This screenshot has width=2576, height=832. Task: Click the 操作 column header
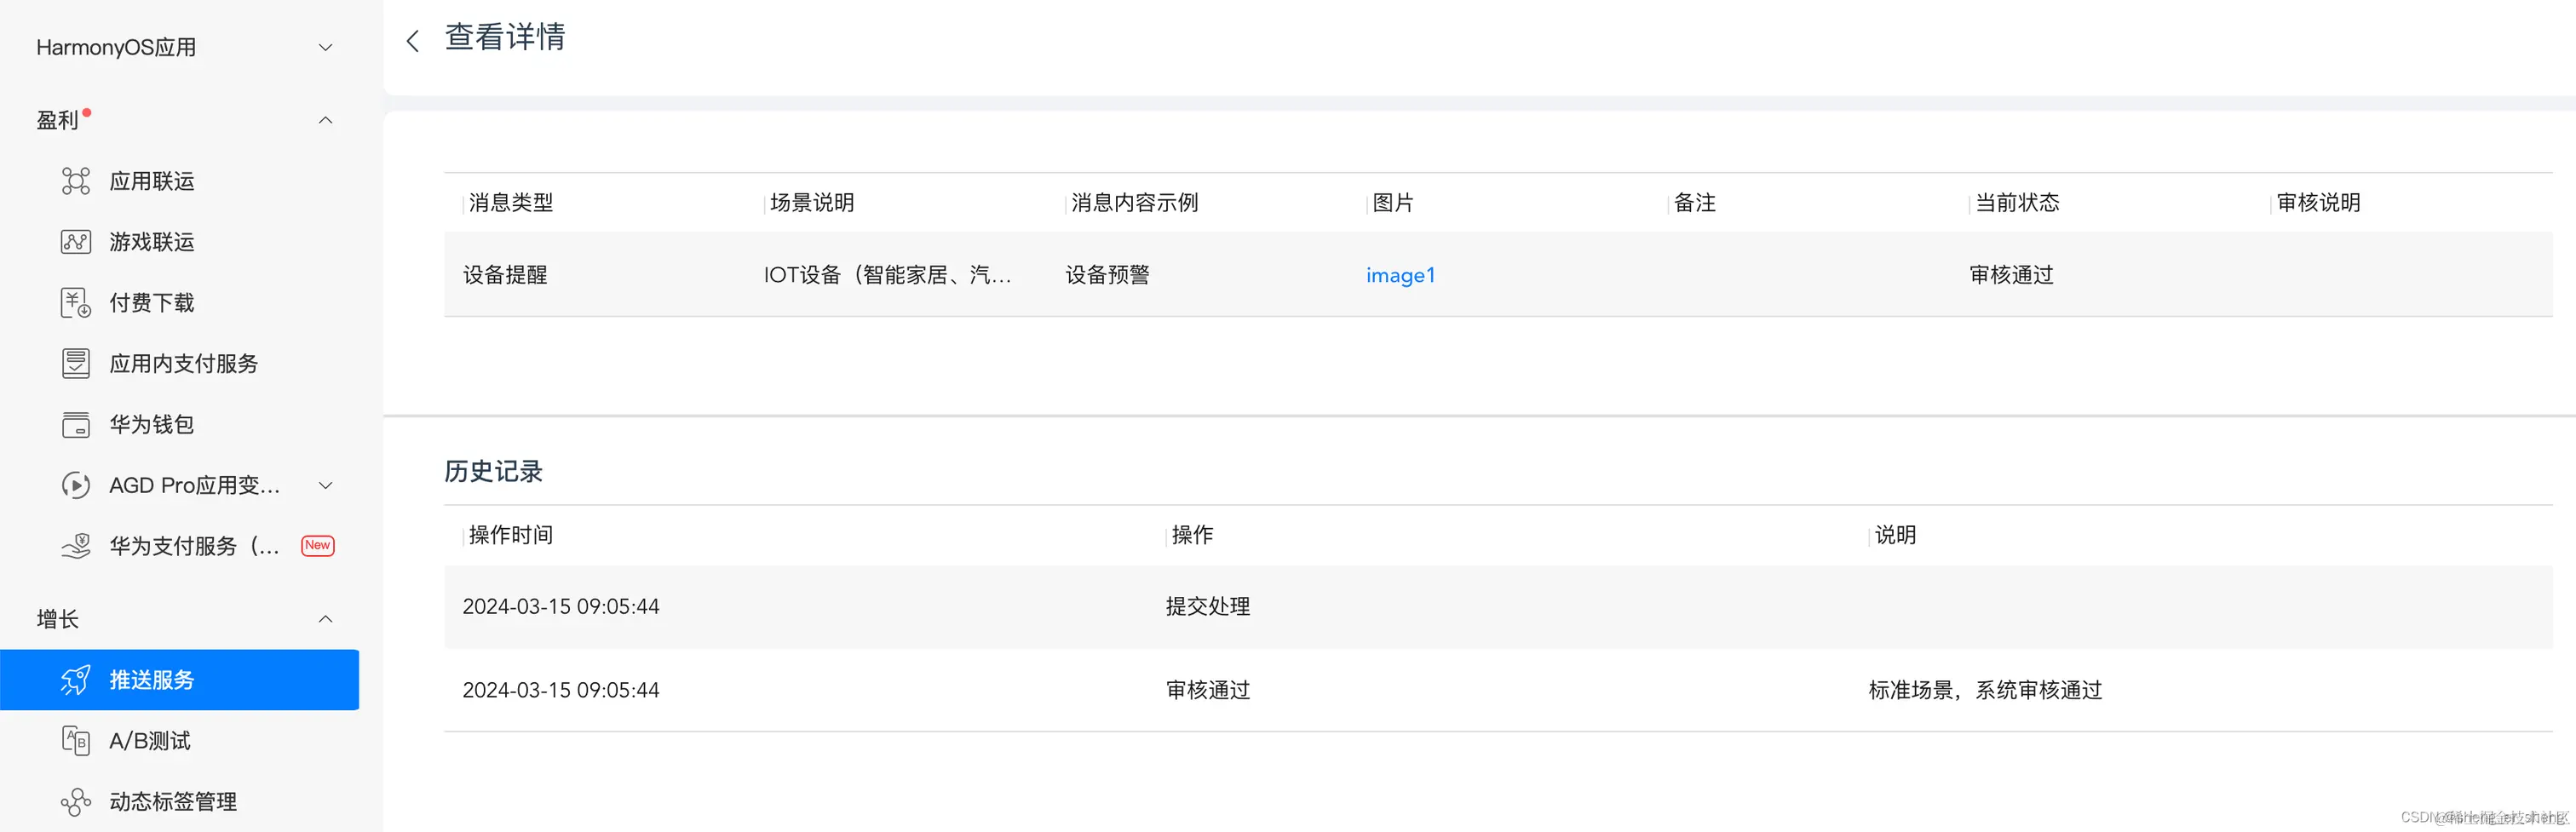pyautogui.click(x=1193, y=535)
